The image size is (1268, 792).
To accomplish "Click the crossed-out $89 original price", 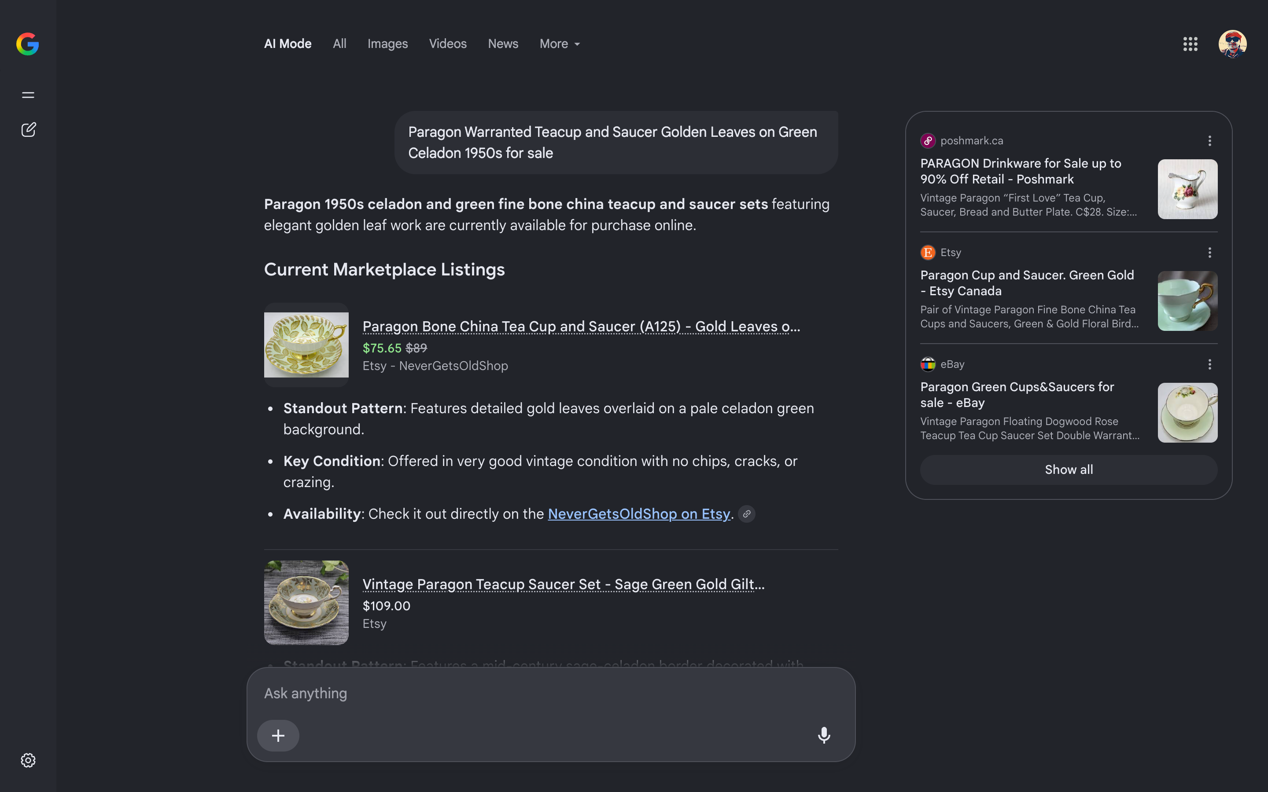I will (x=417, y=348).
